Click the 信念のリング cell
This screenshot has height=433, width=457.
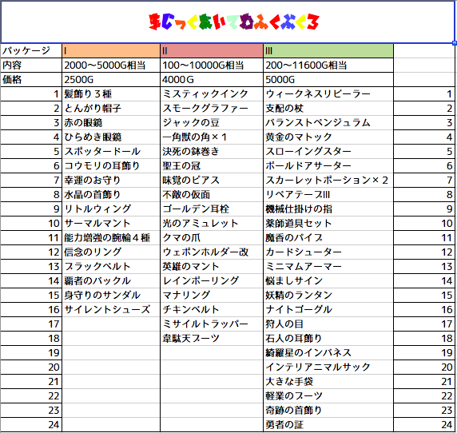click(x=111, y=252)
